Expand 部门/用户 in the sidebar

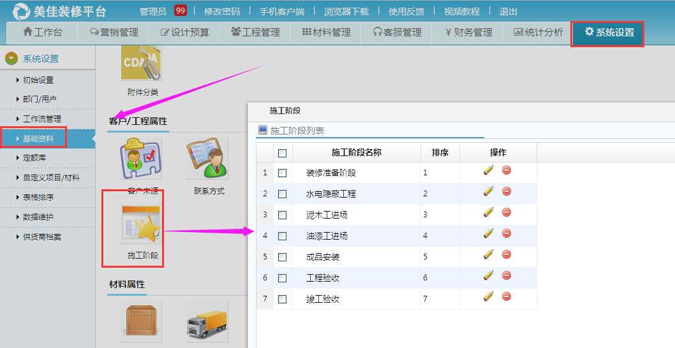pos(40,99)
